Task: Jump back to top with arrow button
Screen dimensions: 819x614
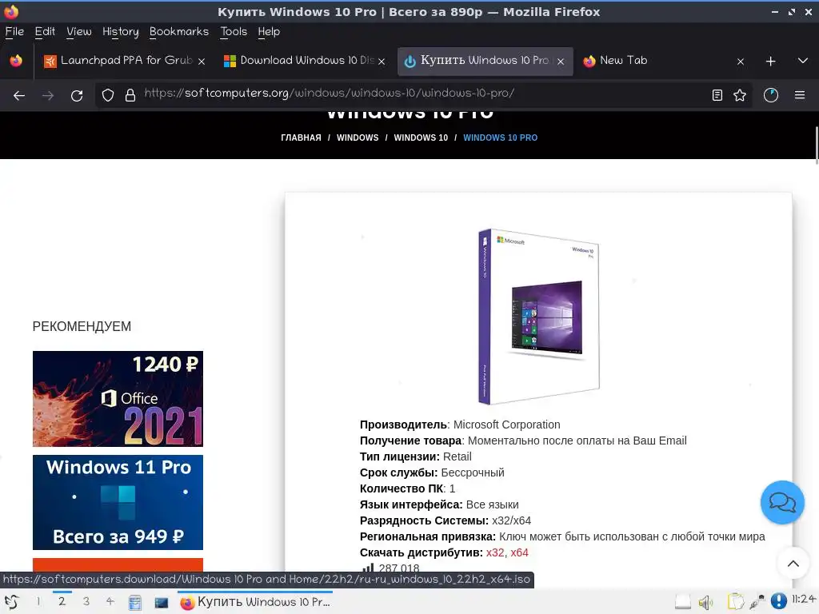Action: [793, 564]
